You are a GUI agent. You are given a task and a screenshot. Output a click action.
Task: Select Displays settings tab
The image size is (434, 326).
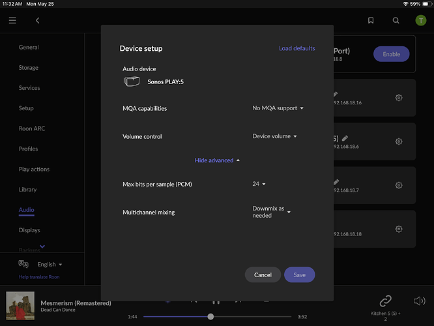point(29,230)
